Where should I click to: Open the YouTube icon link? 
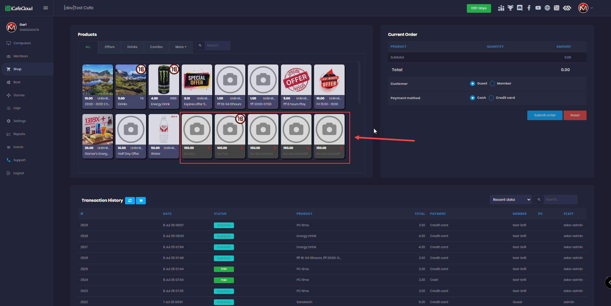pos(538,8)
